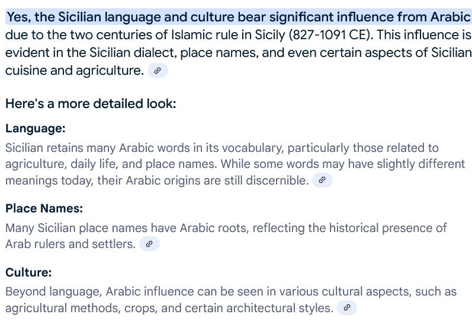This screenshot has height=321, width=472.
Task: Click the "Here's a more detailed look:" heading
Action: [x=91, y=104]
